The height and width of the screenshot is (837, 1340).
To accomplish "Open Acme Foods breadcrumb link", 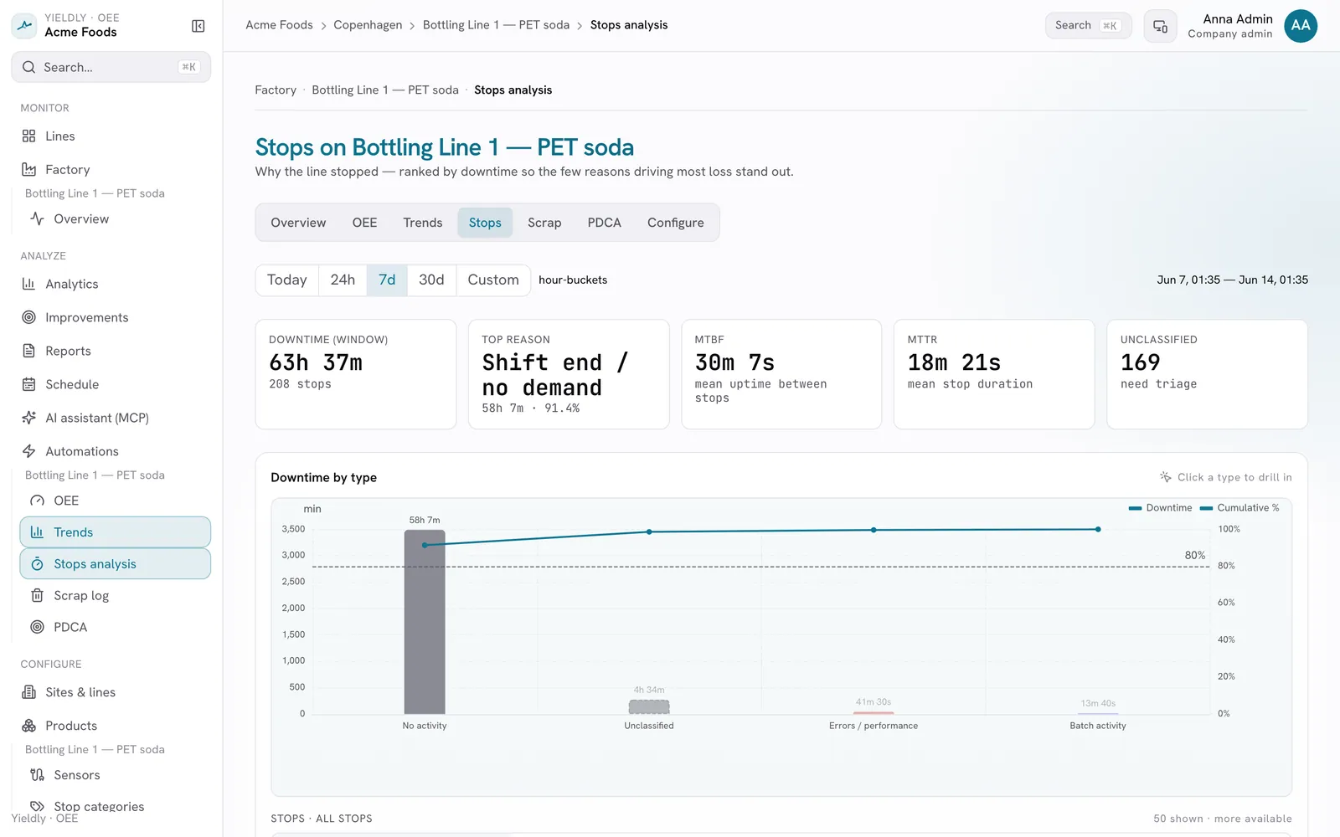I will [x=279, y=25].
